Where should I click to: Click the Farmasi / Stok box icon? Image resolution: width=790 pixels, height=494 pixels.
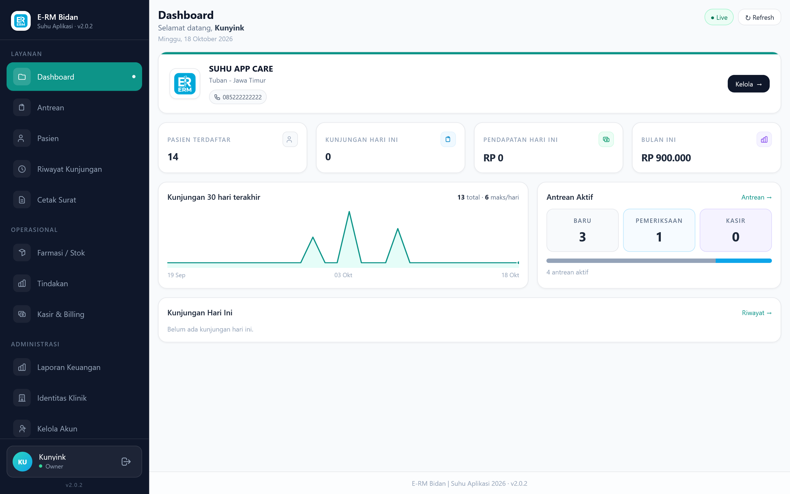(22, 252)
